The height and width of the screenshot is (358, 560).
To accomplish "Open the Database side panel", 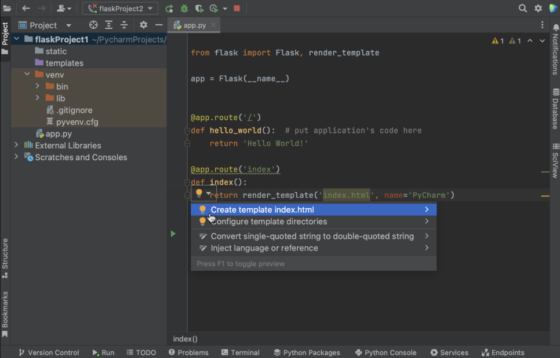I will [x=555, y=109].
